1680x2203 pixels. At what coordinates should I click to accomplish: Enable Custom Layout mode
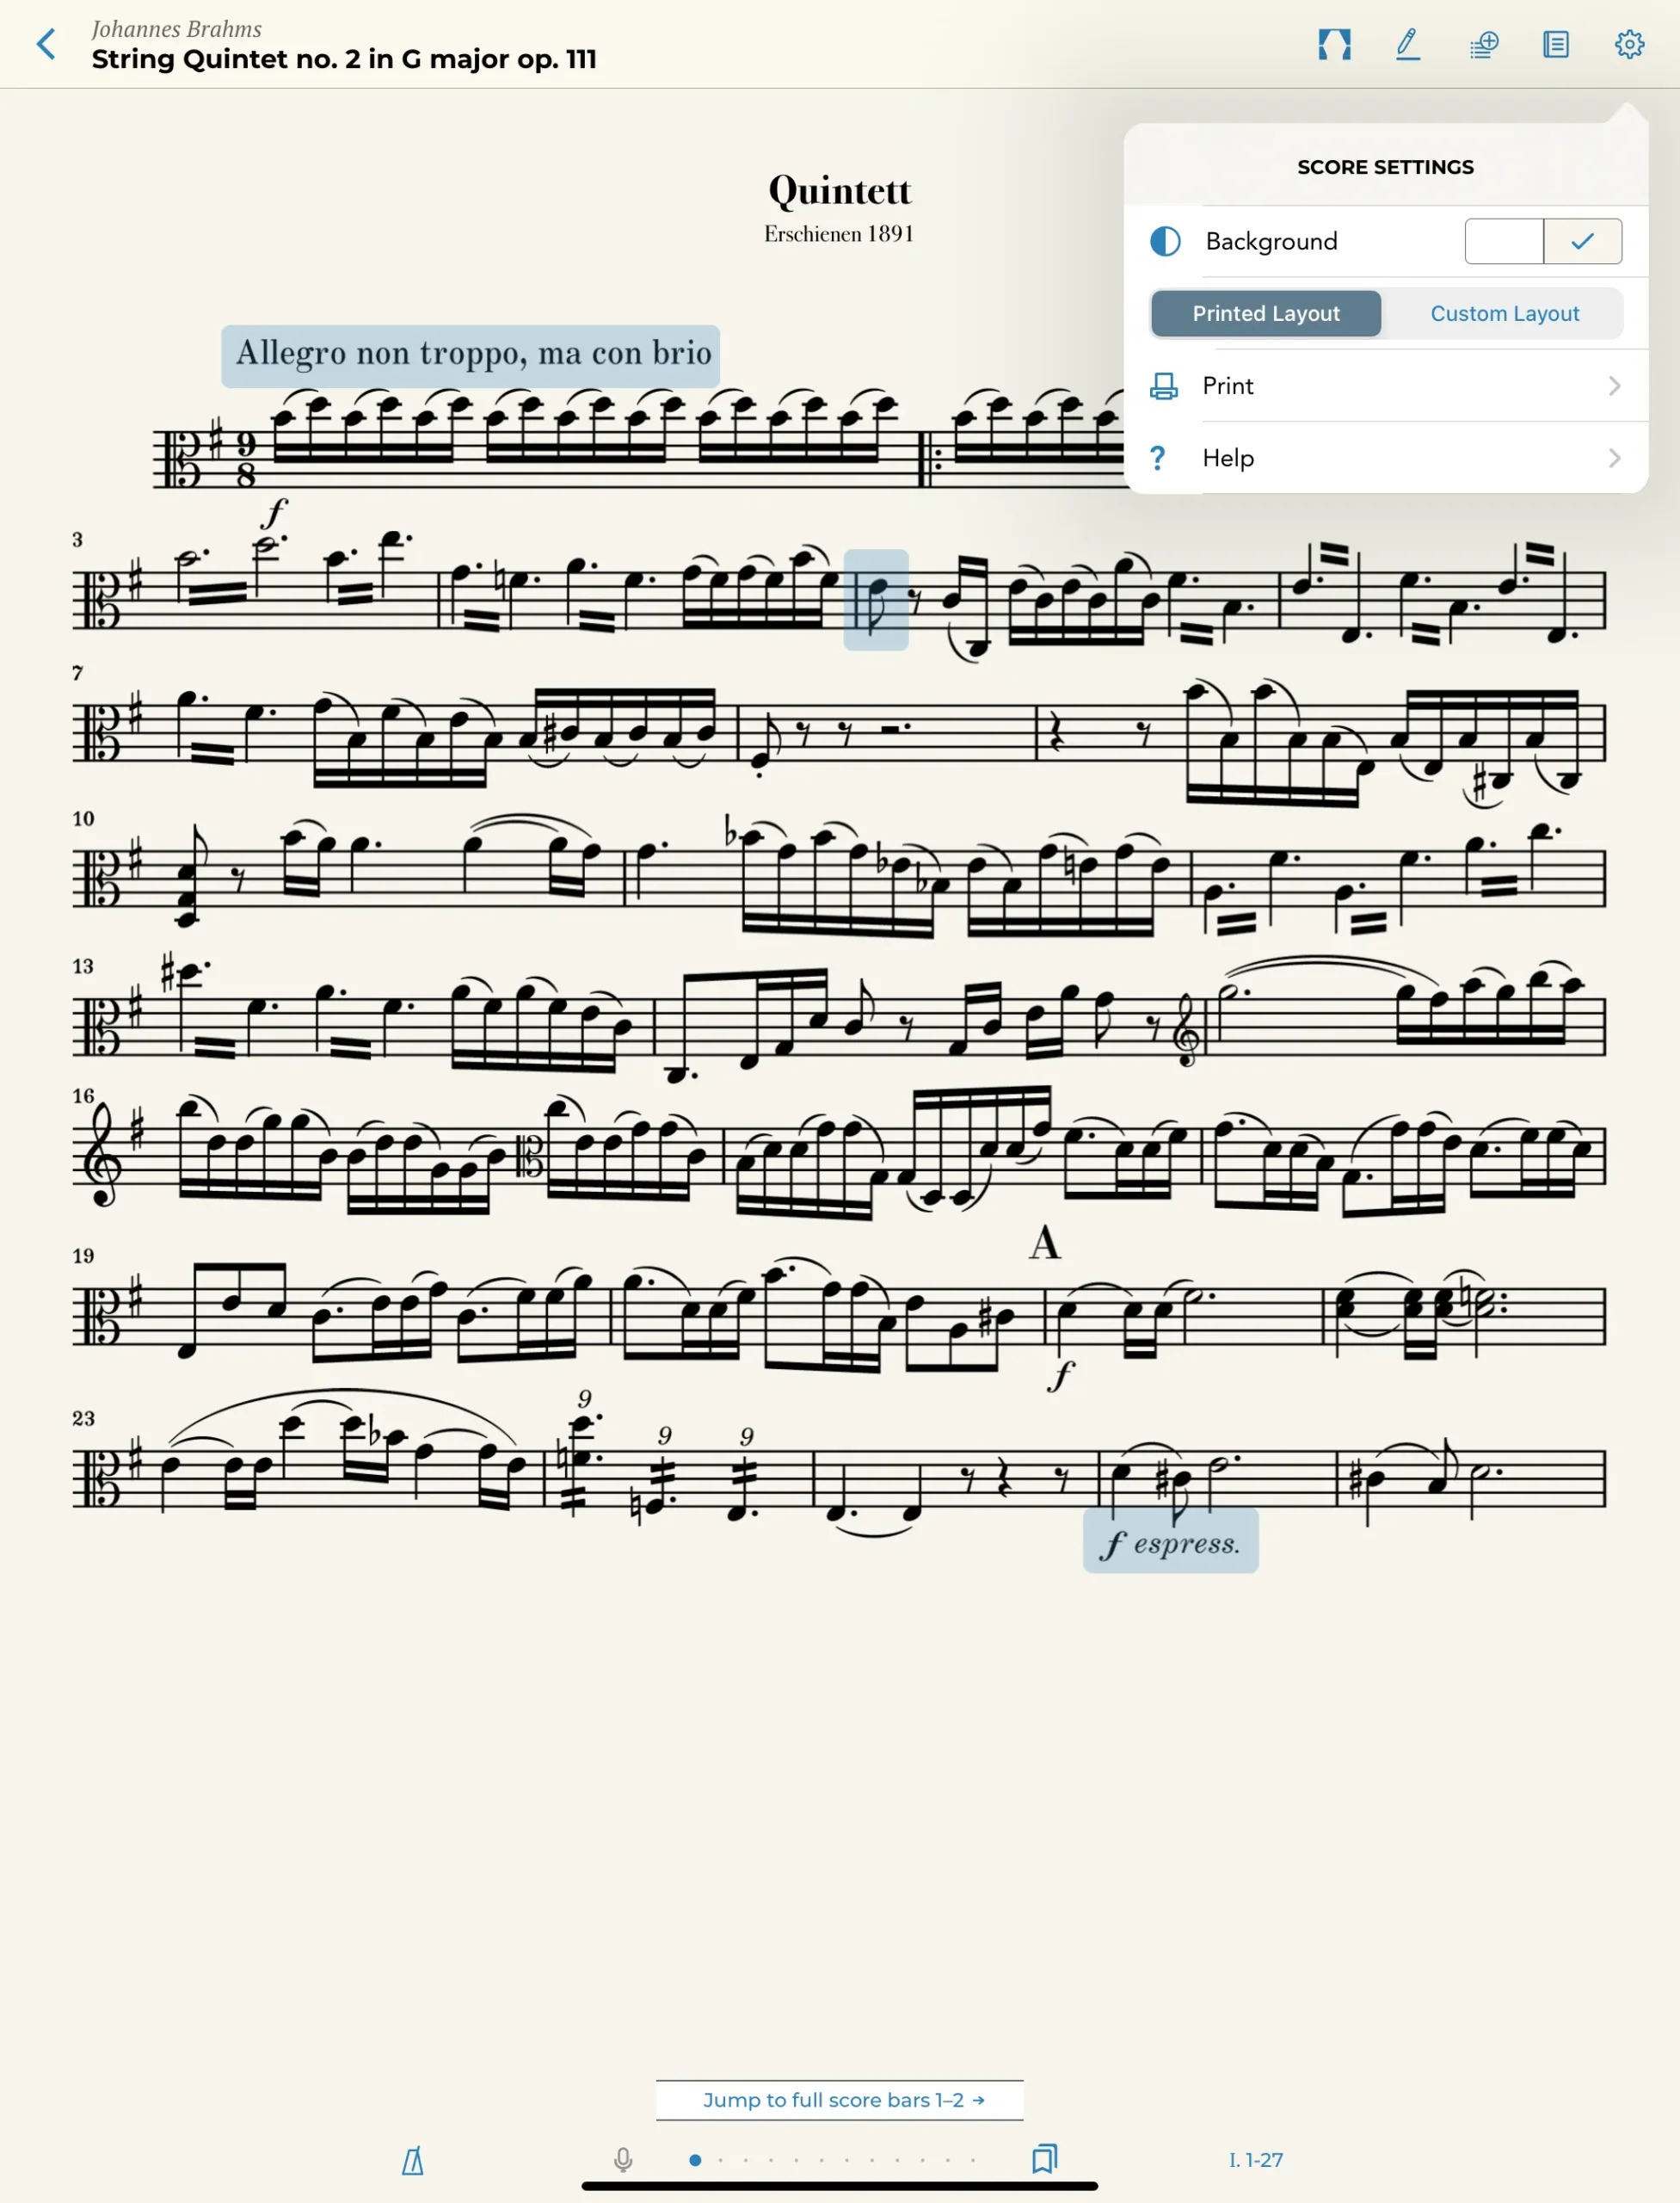tap(1505, 312)
